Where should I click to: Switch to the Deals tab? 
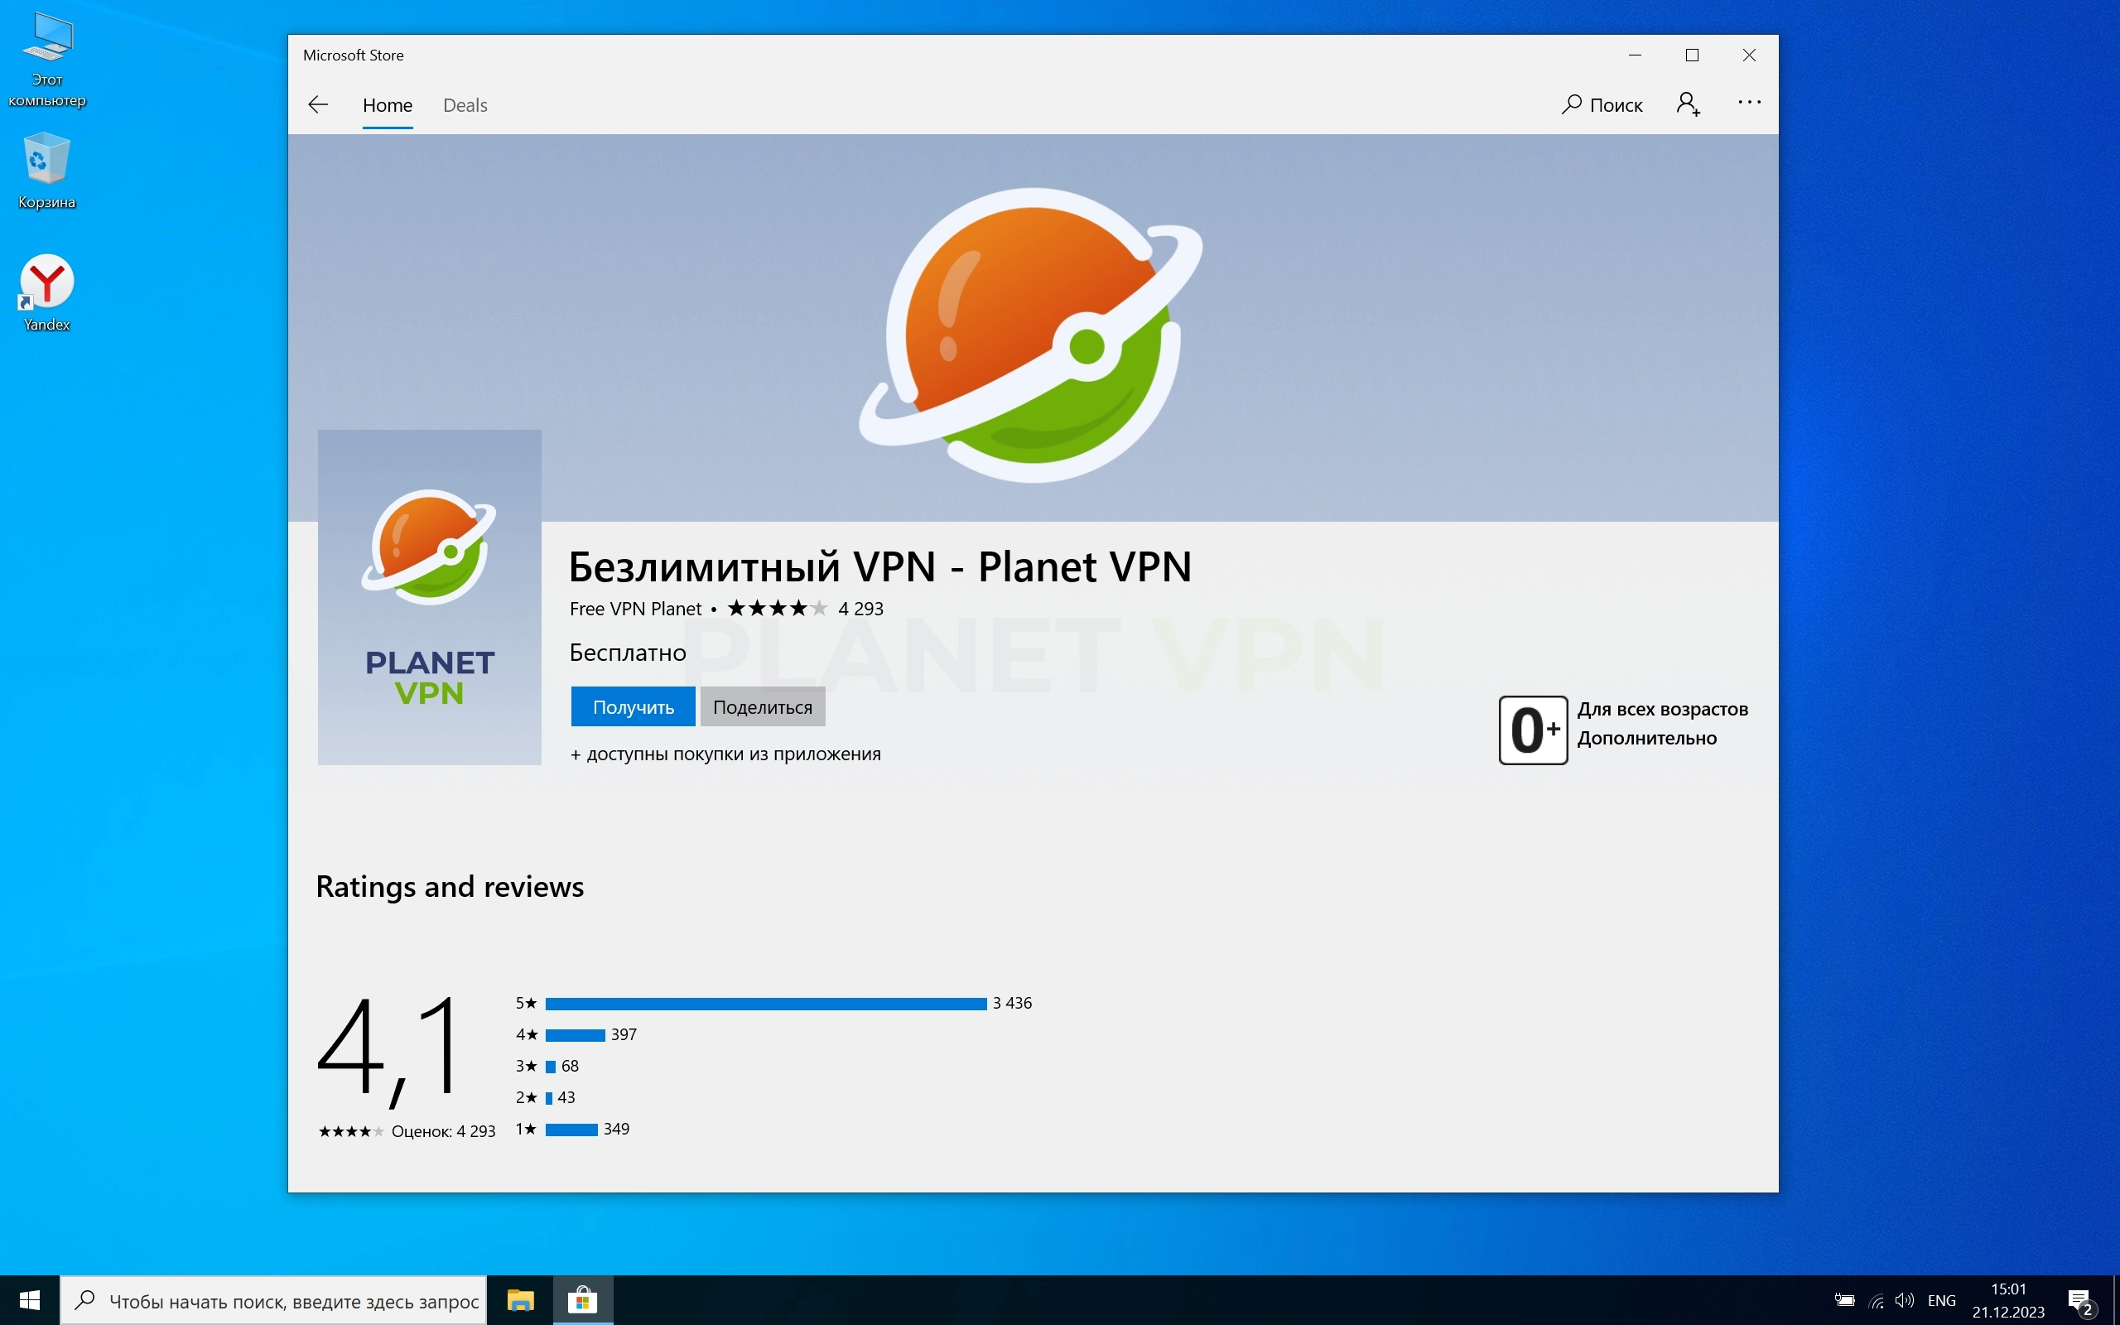(x=465, y=105)
